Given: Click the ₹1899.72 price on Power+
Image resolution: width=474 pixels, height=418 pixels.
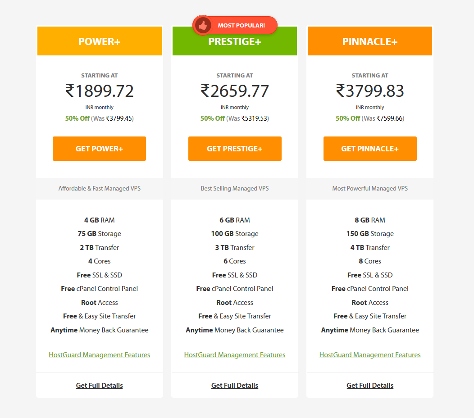Looking at the screenshot, I should pos(100,91).
